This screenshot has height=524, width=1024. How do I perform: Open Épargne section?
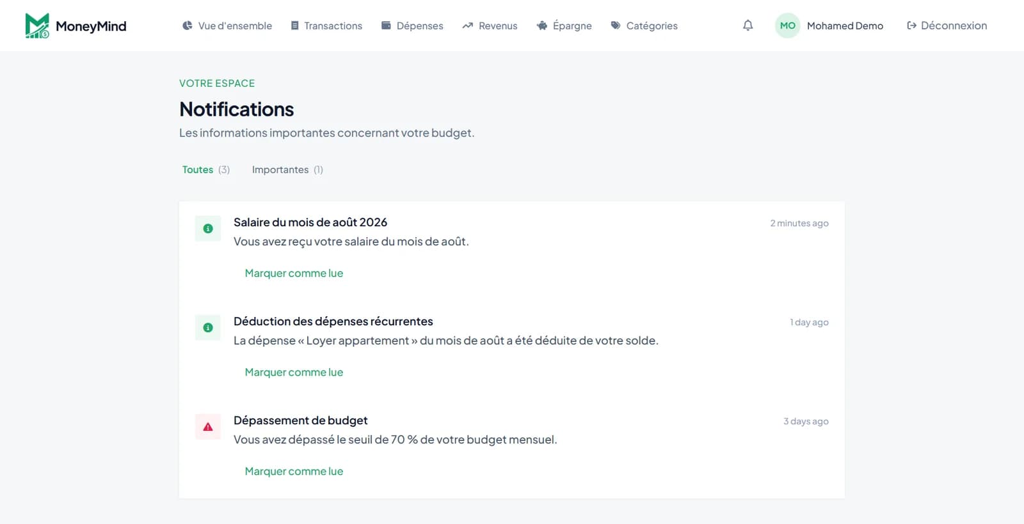click(x=564, y=26)
